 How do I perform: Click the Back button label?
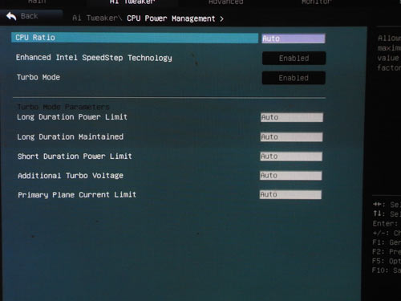(30, 16)
